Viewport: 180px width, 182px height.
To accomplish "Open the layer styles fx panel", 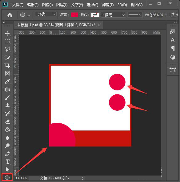I will point(173,32).
